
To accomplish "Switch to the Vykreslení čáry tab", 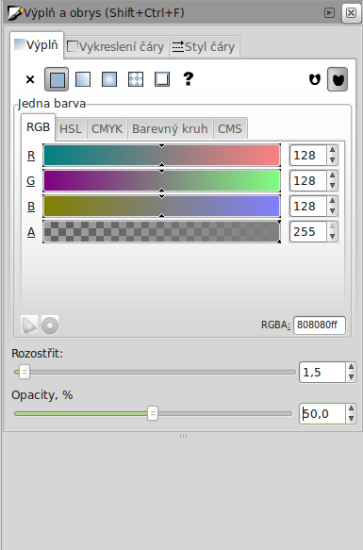I will (116, 46).
